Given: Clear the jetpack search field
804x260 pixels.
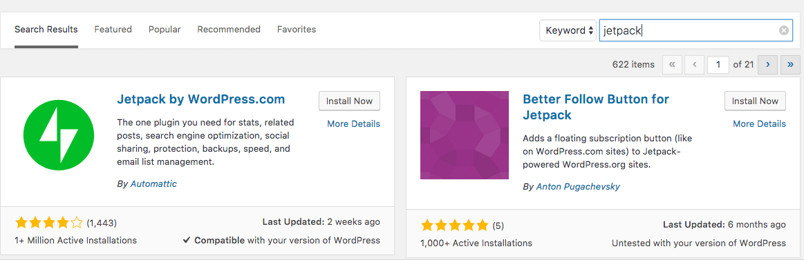Looking at the screenshot, I should click(x=783, y=30).
